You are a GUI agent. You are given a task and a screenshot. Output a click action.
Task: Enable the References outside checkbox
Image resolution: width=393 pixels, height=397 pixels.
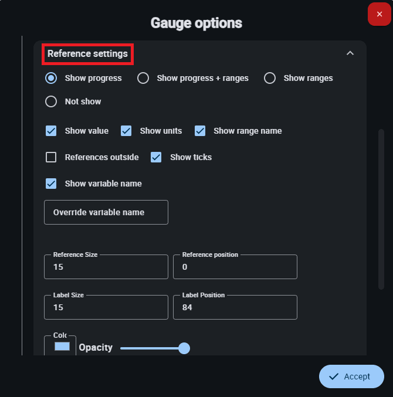tap(51, 157)
